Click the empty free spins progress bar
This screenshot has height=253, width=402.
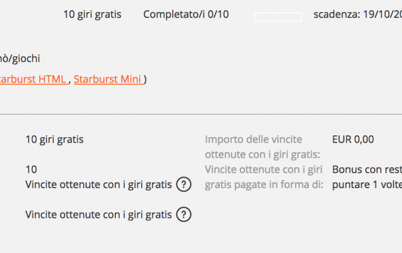pyautogui.click(x=278, y=17)
